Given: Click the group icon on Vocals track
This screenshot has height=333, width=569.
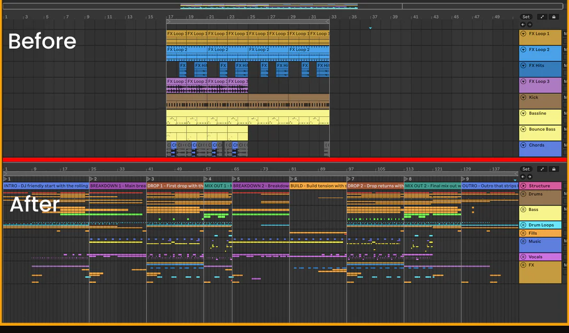Looking at the screenshot, I should tap(523, 257).
